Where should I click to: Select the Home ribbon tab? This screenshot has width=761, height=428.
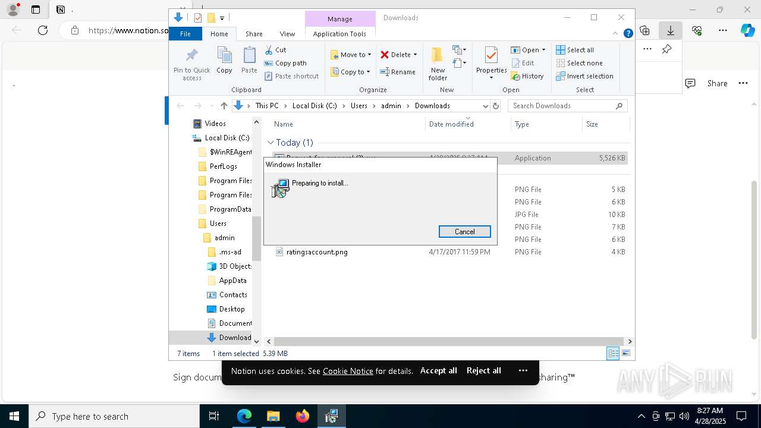tap(219, 34)
